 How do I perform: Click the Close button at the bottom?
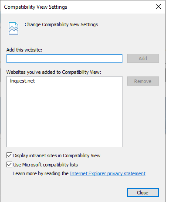pyautogui.click(x=143, y=193)
